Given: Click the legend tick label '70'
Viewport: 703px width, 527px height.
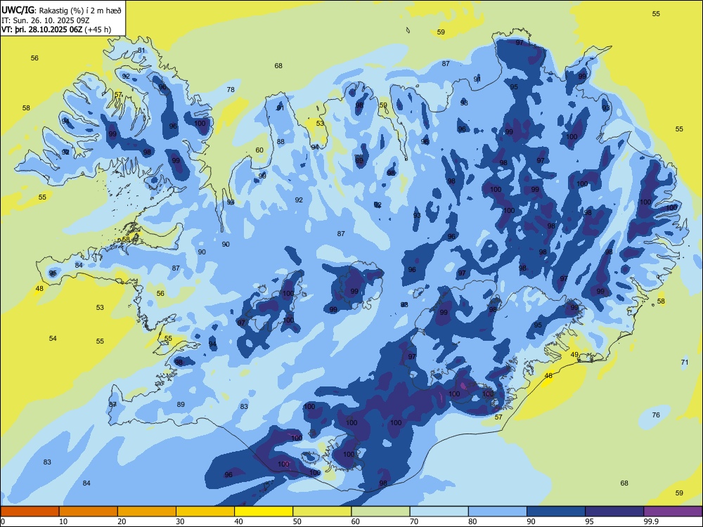Looking at the screenshot, I should pyautogui.click(x=414, y=521).
